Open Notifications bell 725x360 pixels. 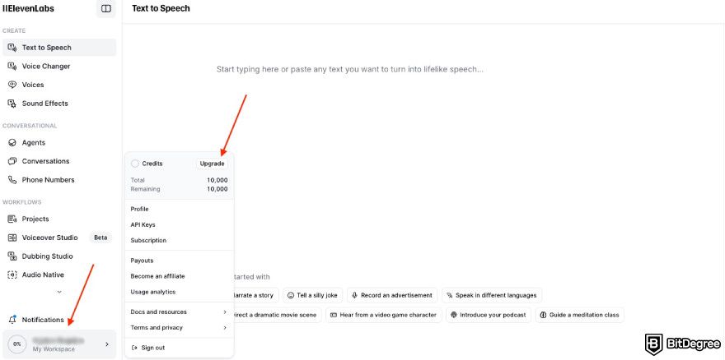(42, 320)
